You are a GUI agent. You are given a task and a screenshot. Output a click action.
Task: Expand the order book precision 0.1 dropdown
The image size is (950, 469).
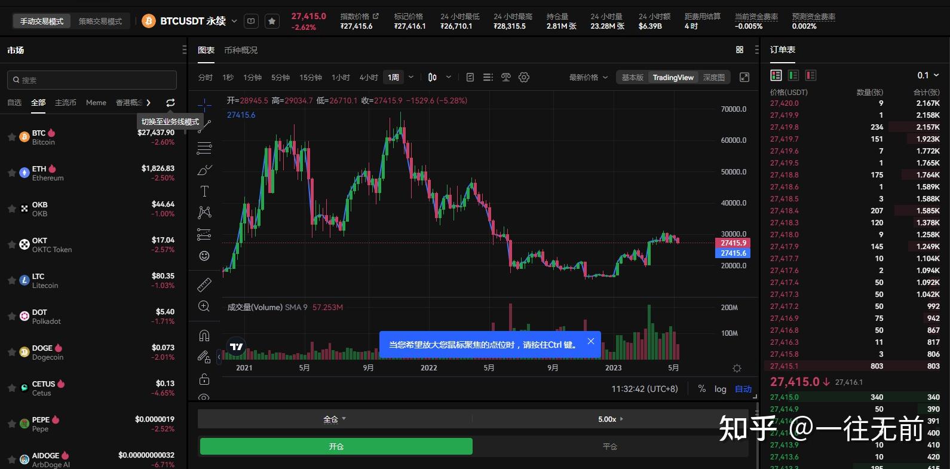click(928, 75)
